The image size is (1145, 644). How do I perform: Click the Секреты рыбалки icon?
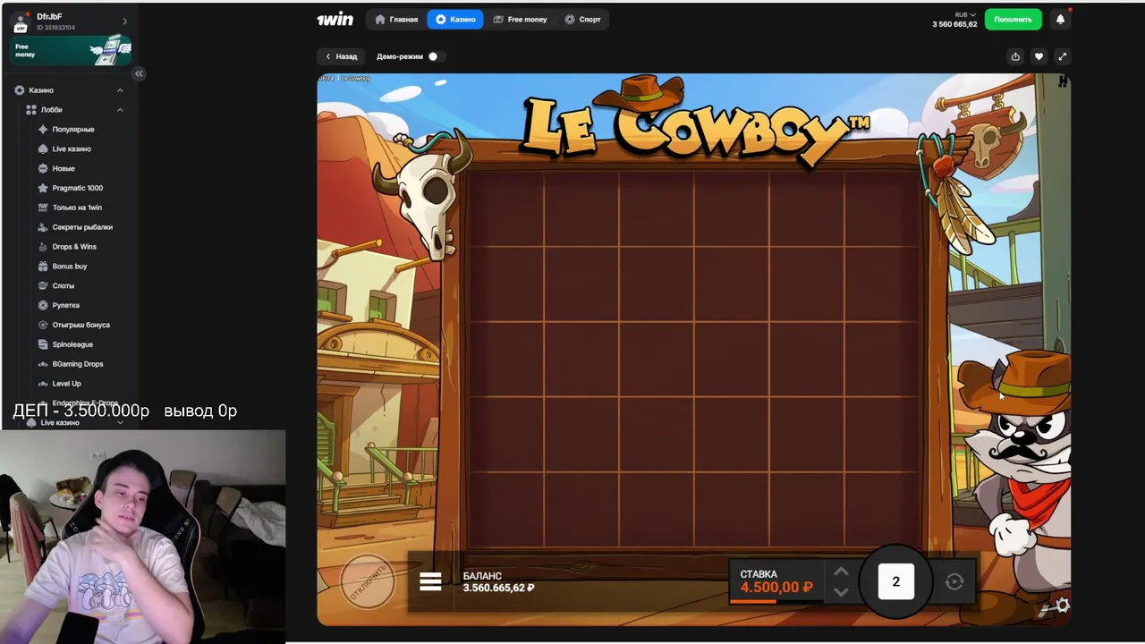tap(43, 227)
